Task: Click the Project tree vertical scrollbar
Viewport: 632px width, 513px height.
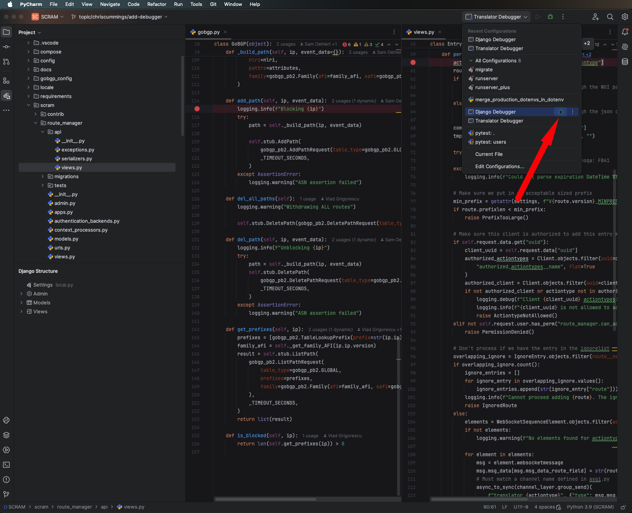Action: pos(182,96)
